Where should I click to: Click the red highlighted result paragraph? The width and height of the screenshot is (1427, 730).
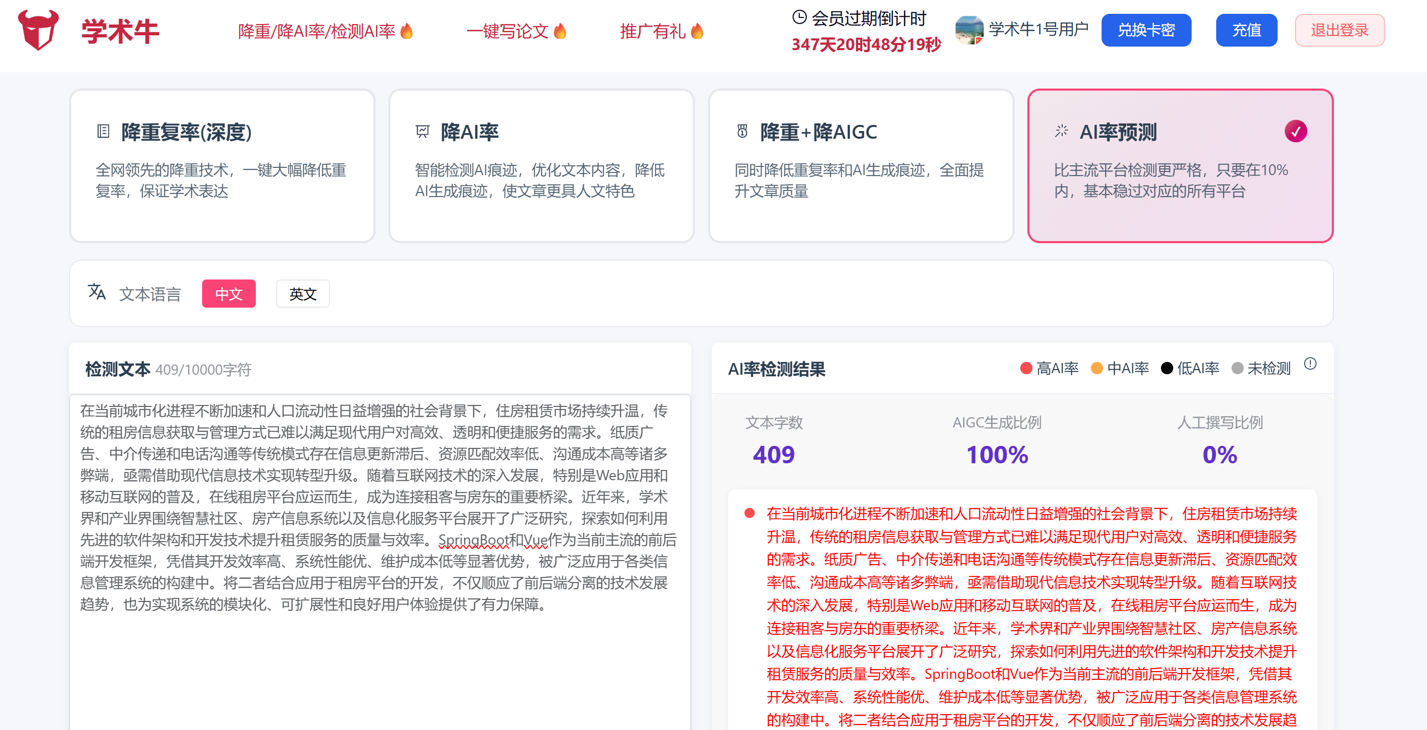click(x=1031, y=617)
